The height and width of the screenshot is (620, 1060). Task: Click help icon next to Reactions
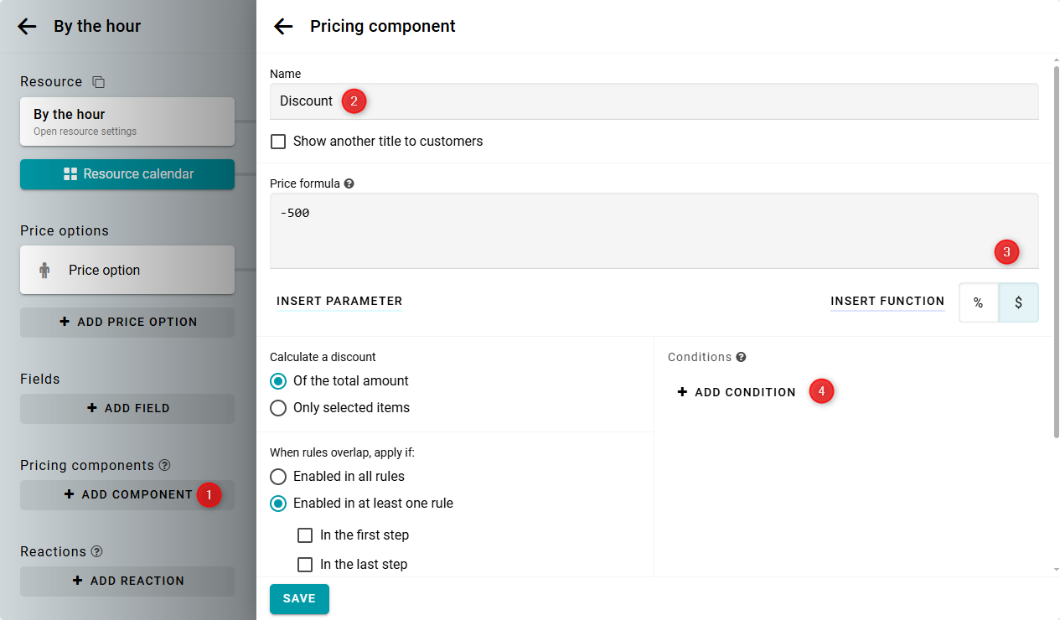pyautogui.click(x=96, y=552)
